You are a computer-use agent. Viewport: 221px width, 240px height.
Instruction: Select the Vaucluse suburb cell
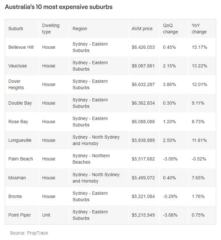(18, 66)
